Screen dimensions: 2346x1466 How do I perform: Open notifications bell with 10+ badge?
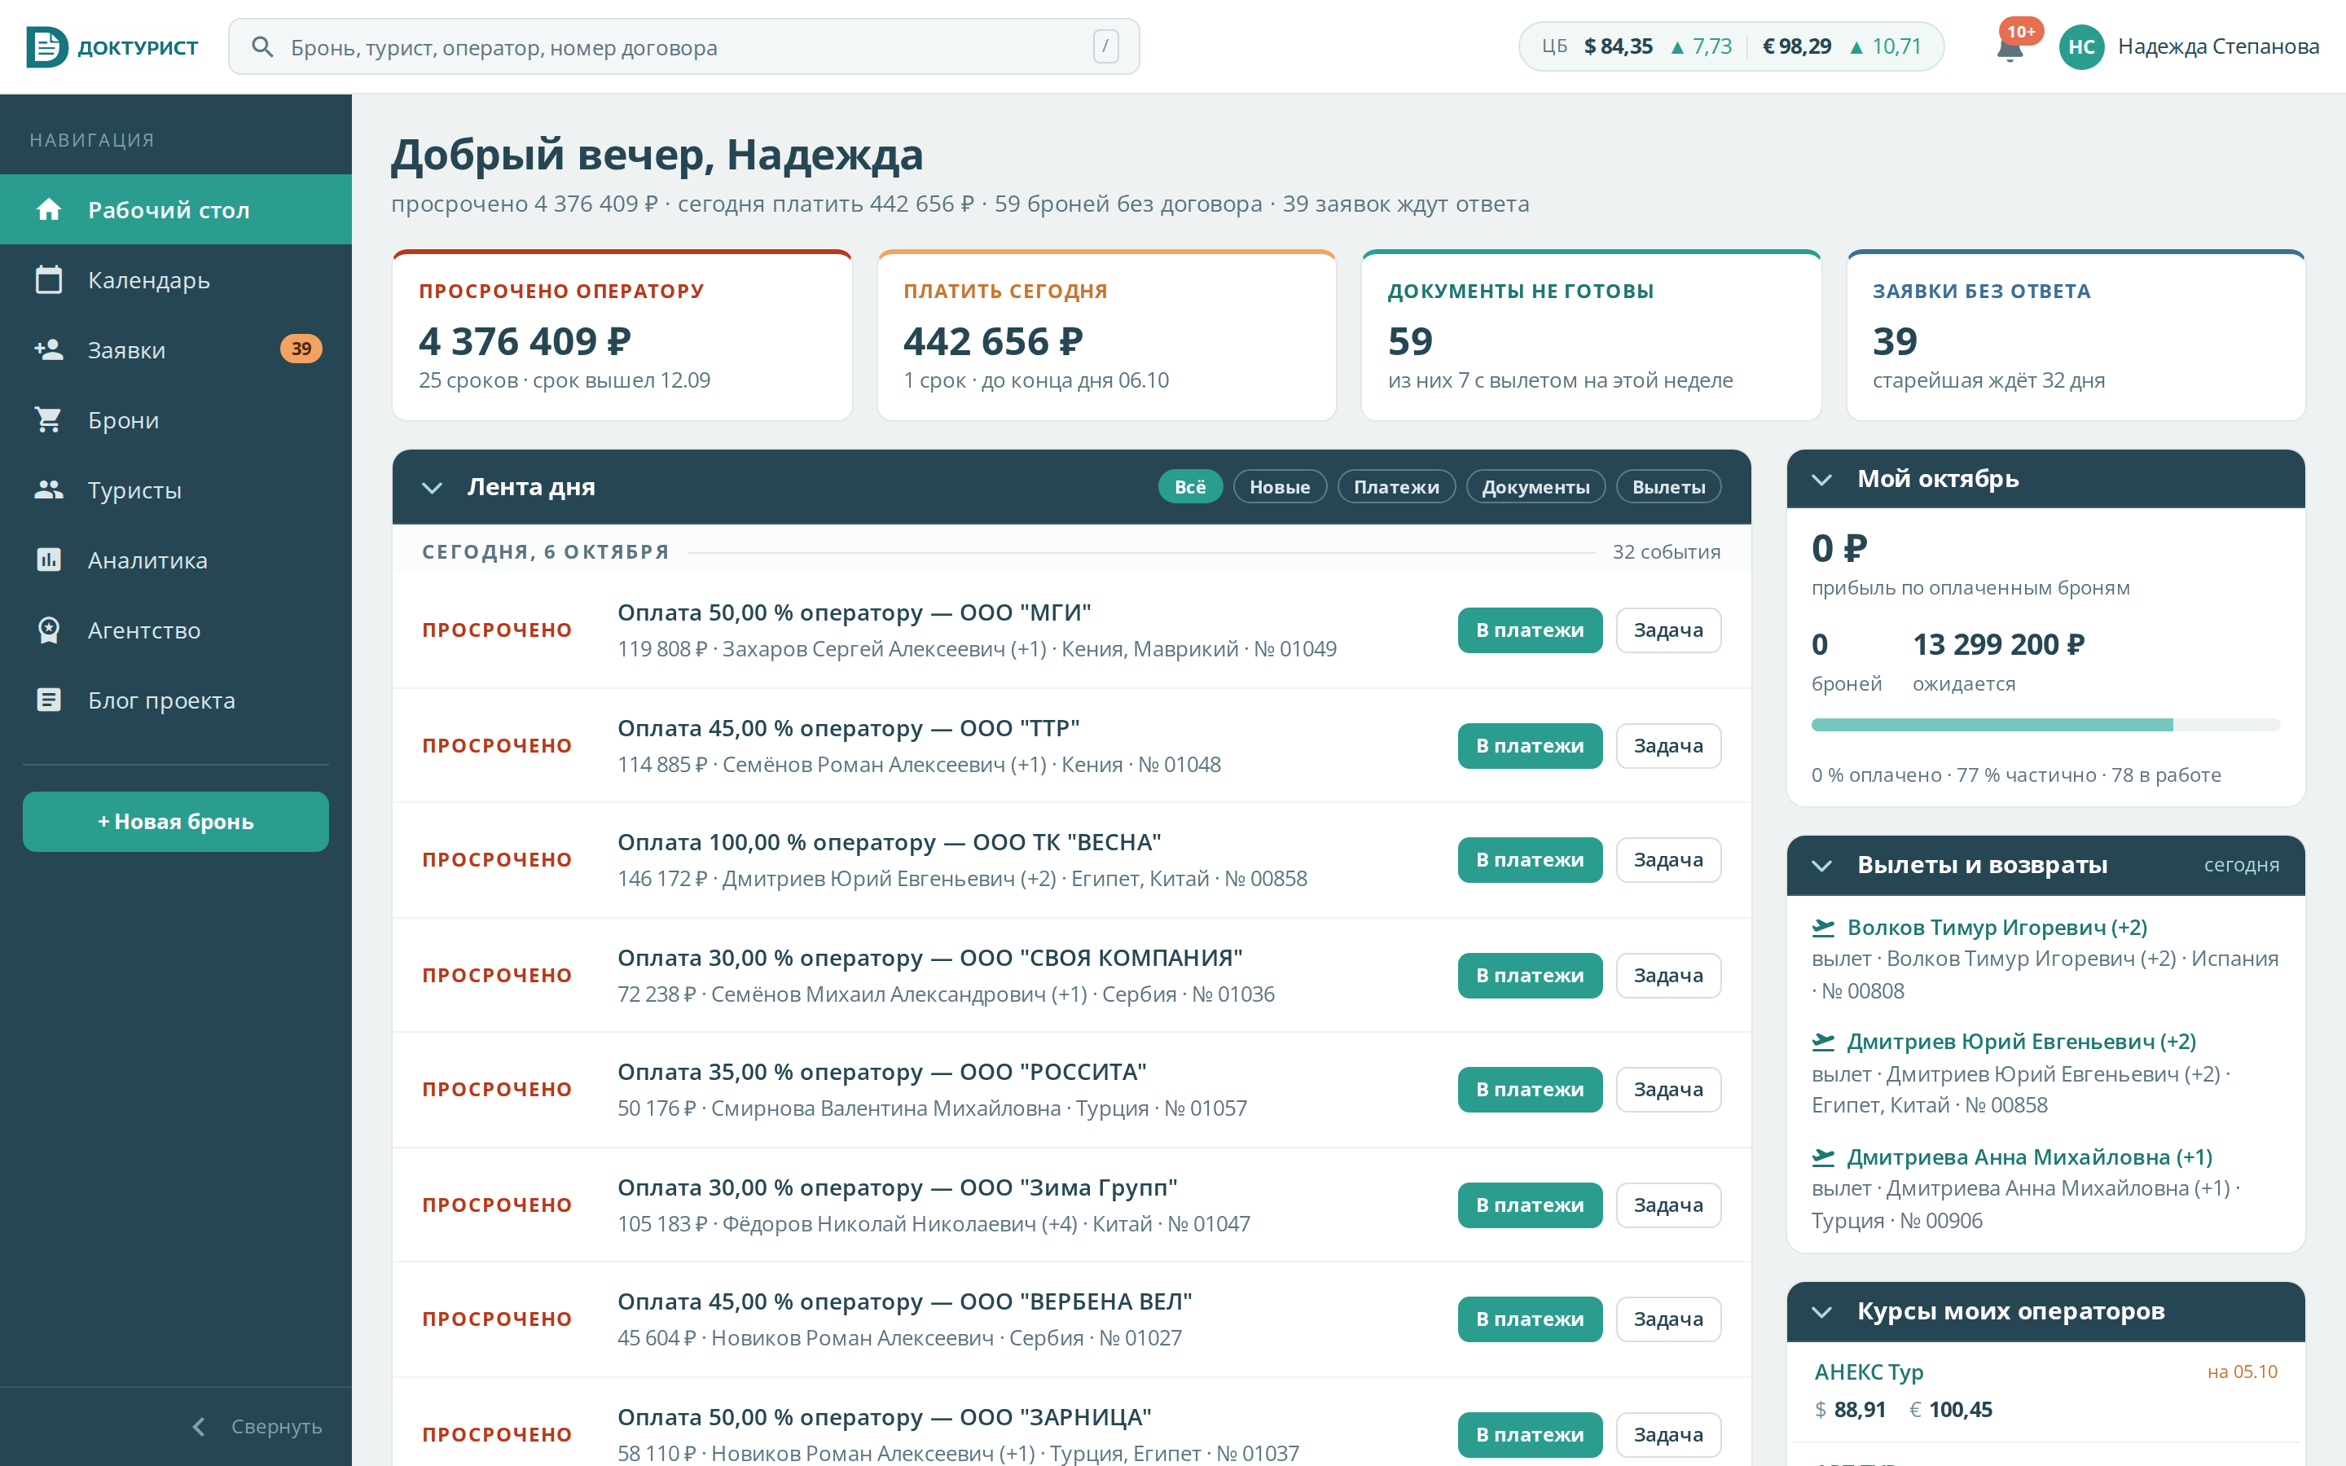(2010, 47)
